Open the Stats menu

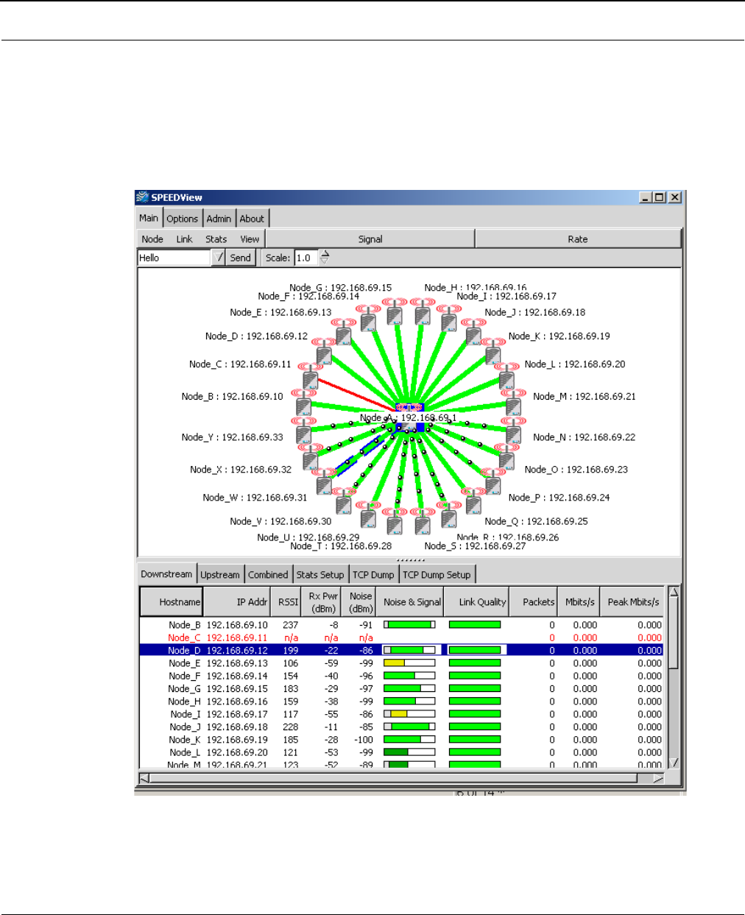(x=216, y=239)
